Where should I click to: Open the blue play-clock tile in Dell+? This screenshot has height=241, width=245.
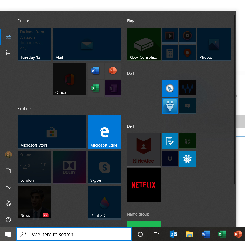(170, 88)
